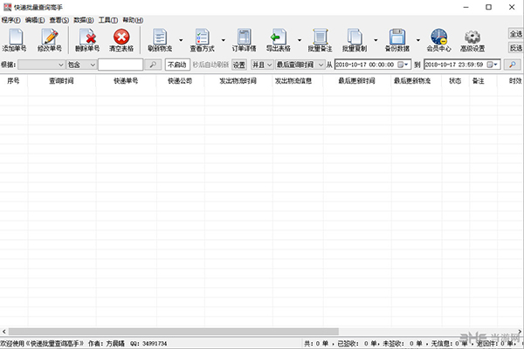Open the calendar picker for end date
The width and height of the screenshot is (524, 349).
[493, 65]
